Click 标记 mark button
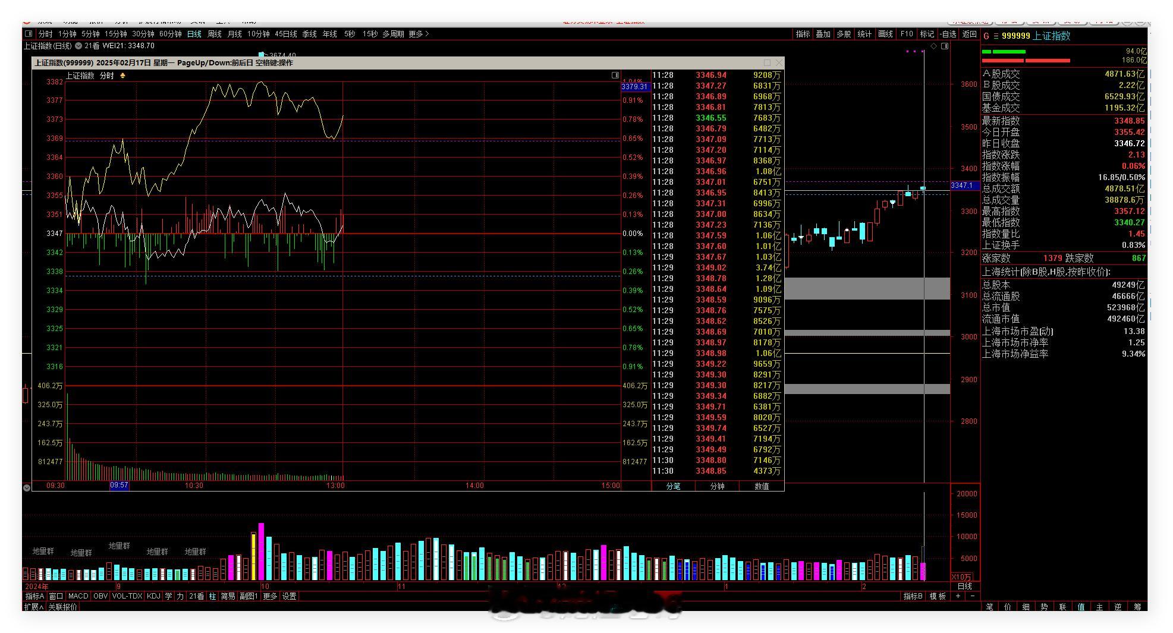Screen dimensions: 1173x633 coord(927,34)
